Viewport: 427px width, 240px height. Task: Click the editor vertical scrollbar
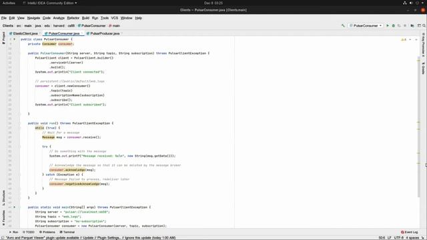(419, 127)
